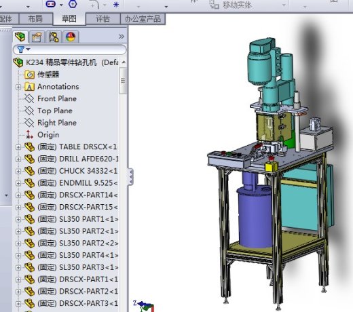Click the SL350 PART3<1> part icon
The height and width of the screenshot is (312, 353).
coord(29,267)
